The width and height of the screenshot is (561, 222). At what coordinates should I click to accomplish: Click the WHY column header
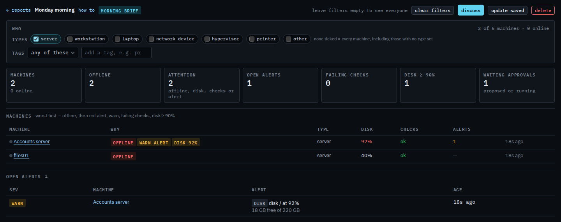[115, 129]
